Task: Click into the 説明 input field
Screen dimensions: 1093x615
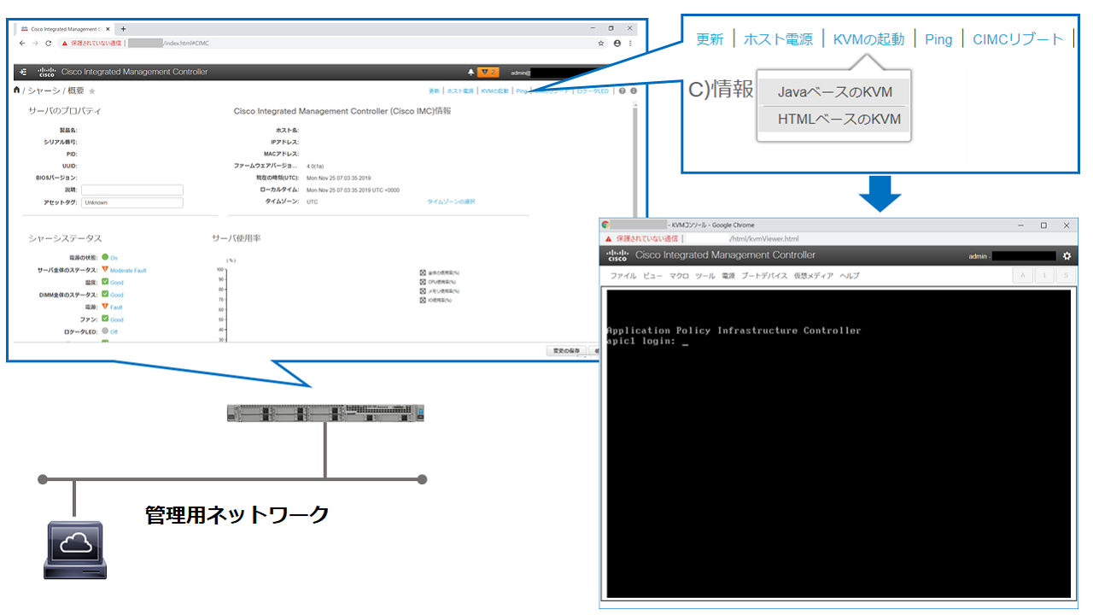Action: 132,190
